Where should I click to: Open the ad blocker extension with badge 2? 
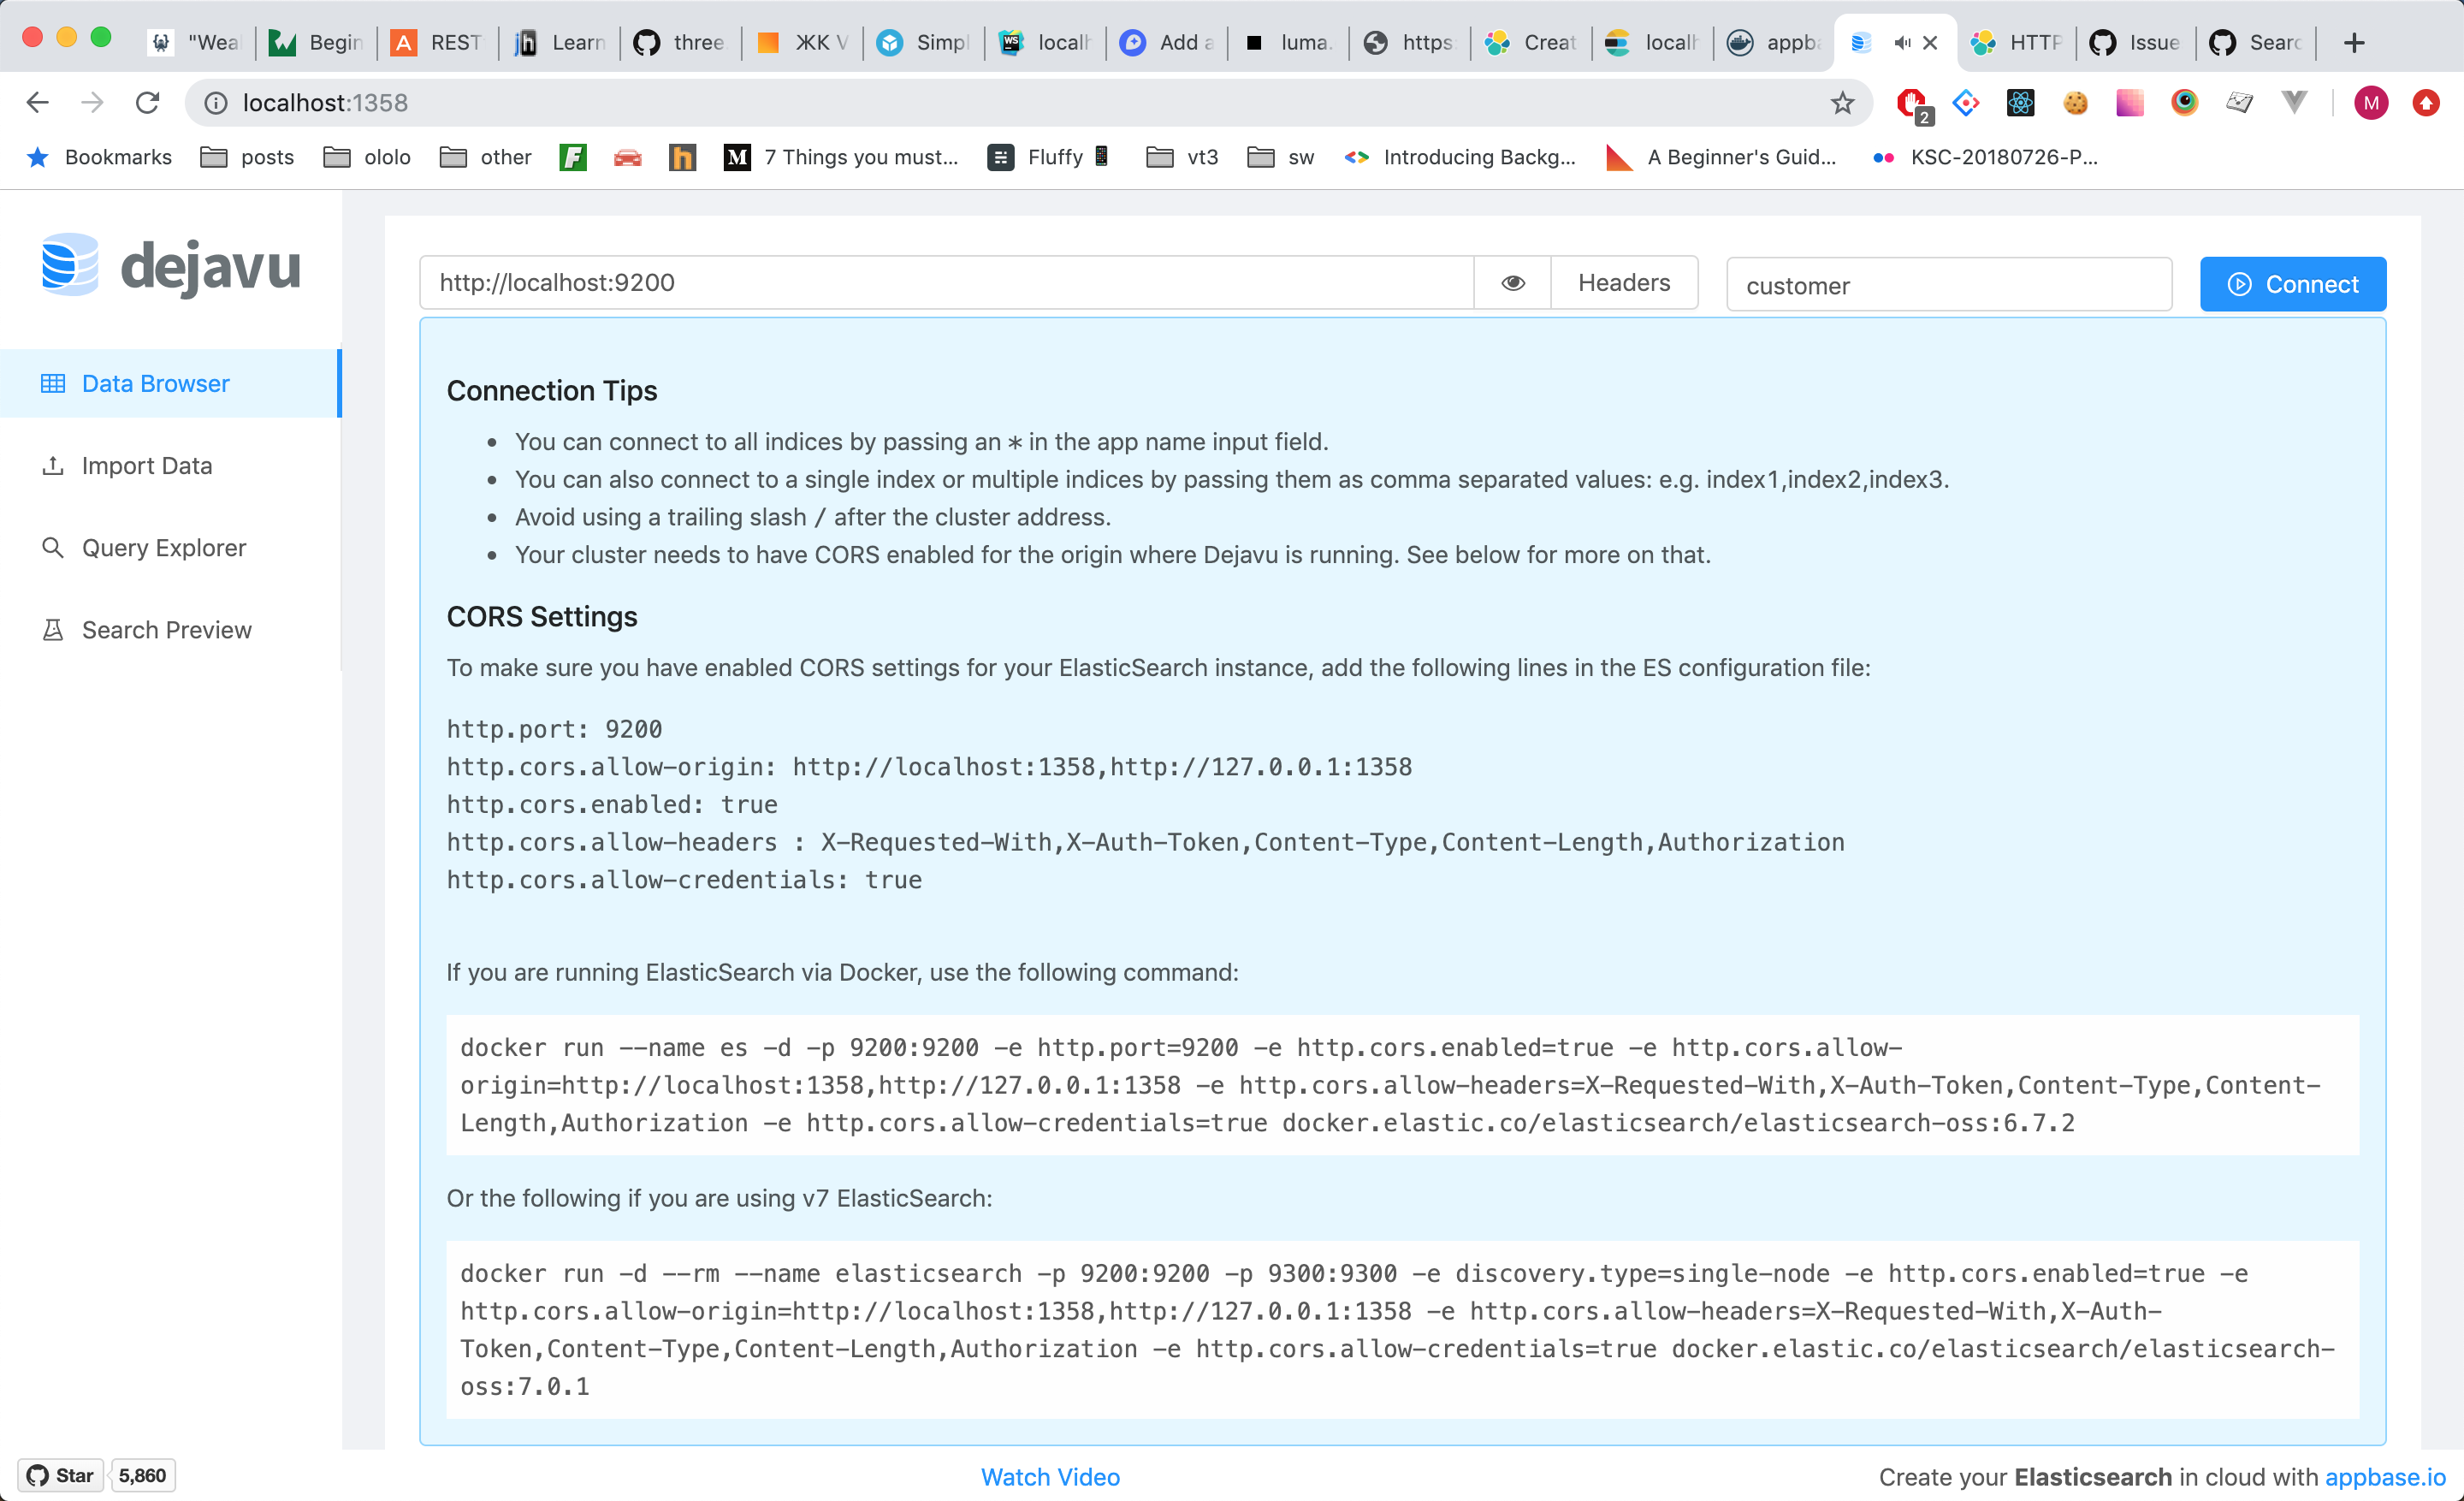[1912, 102]
